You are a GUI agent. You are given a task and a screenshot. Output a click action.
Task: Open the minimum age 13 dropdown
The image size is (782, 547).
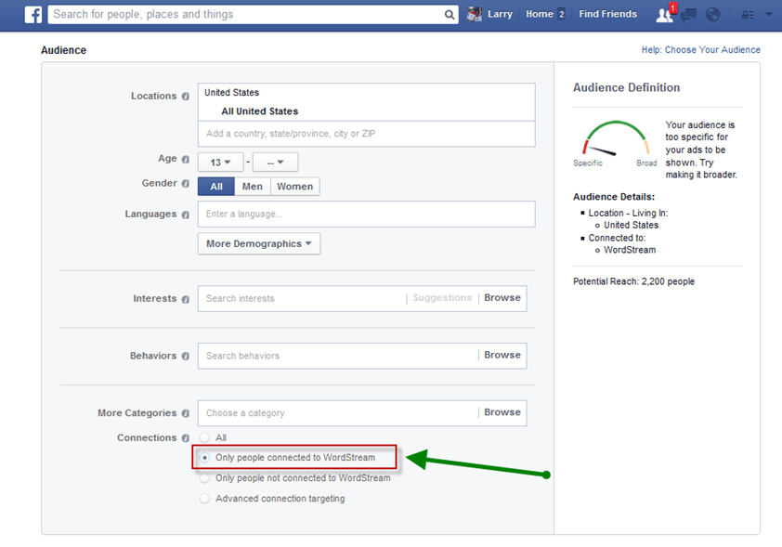[x=220, y=163]
